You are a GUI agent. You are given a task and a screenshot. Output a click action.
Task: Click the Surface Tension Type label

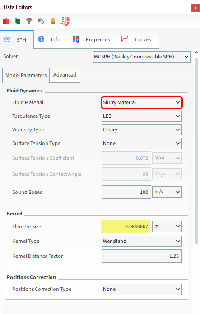pos(36,143)
